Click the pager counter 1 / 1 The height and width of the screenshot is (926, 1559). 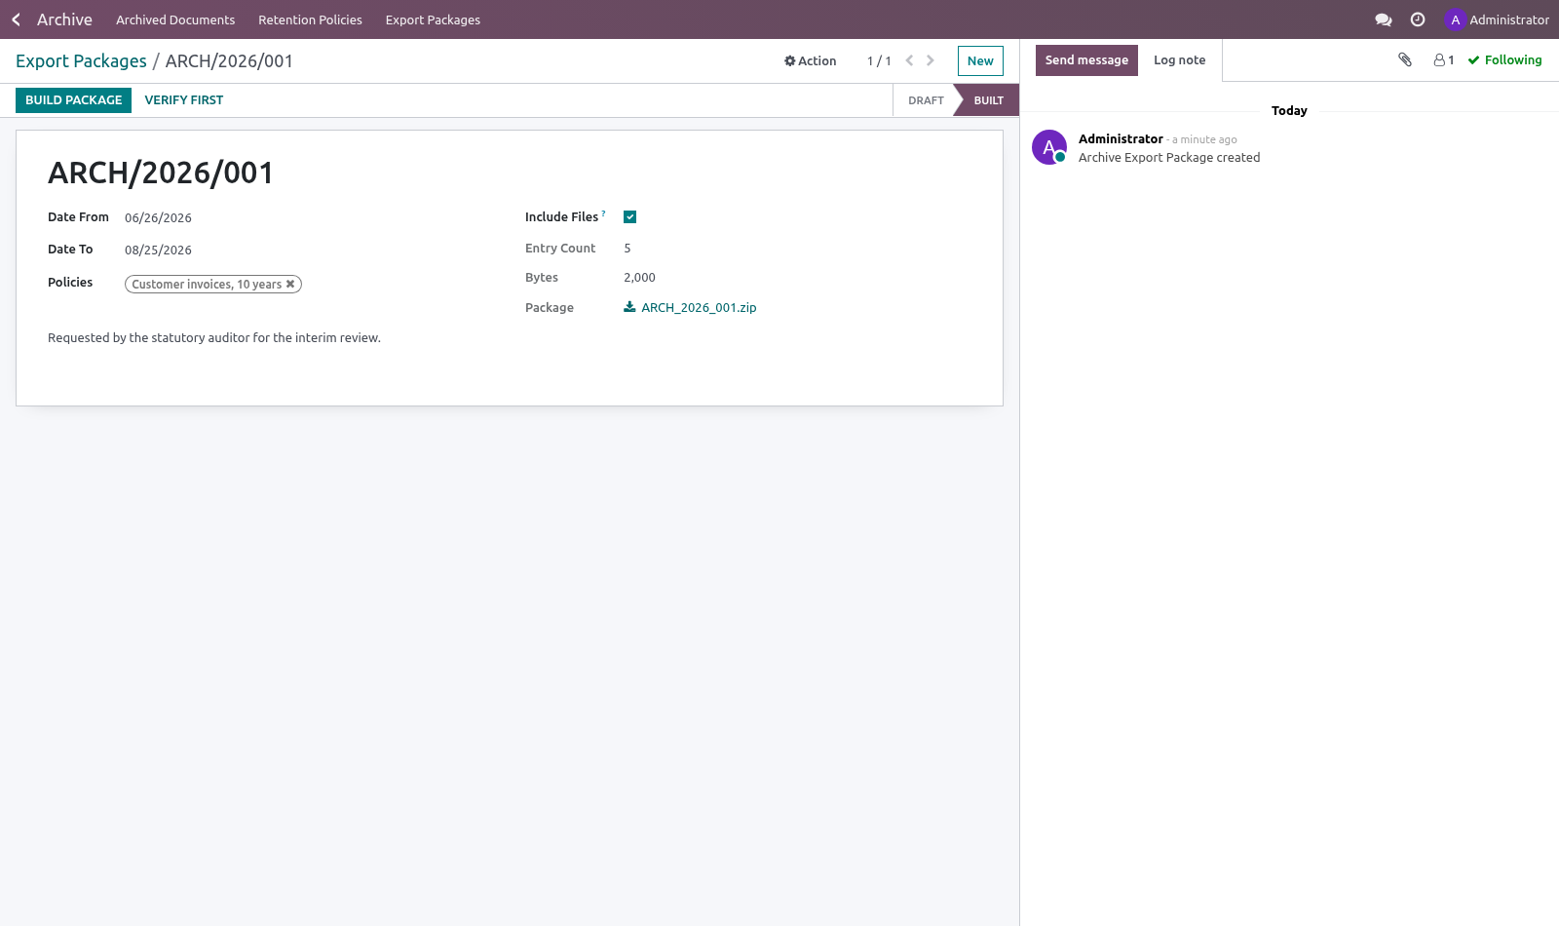point(879,60)
